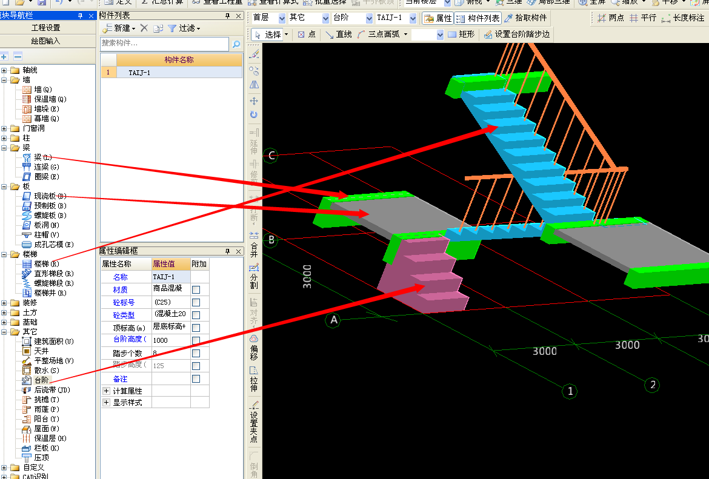Viewport: 709px width, 479px height.
Task: Click the collapse-all minus icon in navigator
Action: click(x=18, y=56)
